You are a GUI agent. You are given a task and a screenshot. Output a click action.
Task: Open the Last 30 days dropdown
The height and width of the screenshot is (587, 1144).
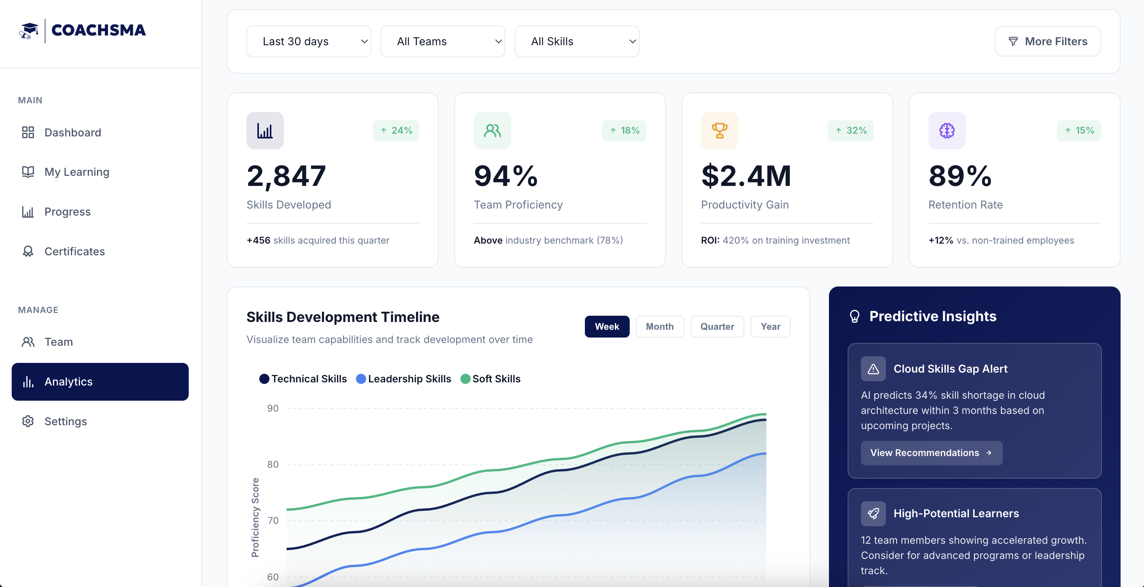tap(309, 41)
